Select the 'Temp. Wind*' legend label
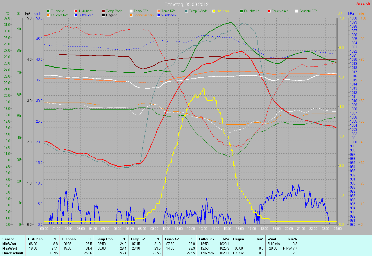The width and height of the screenshot is (372, 256). 198,11
